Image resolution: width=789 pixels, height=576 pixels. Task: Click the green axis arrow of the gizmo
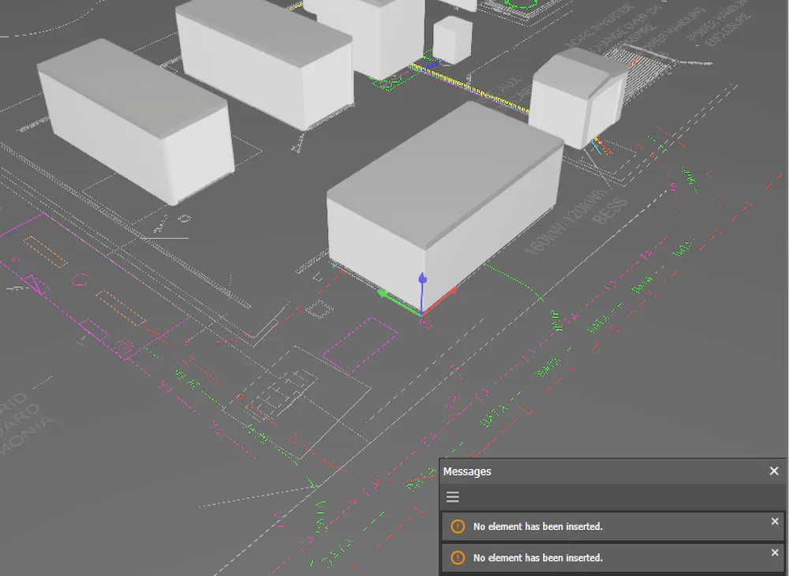(x=384, y=295)
